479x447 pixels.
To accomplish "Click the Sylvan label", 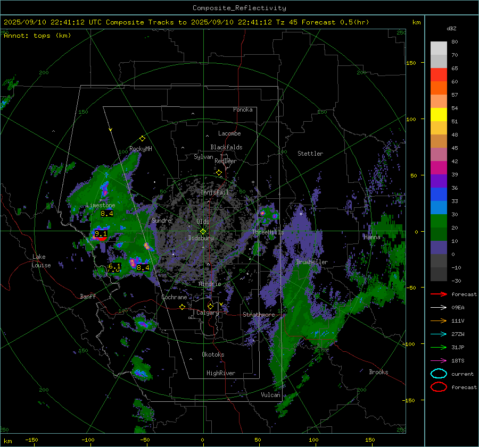I will (x=203, y=157).
